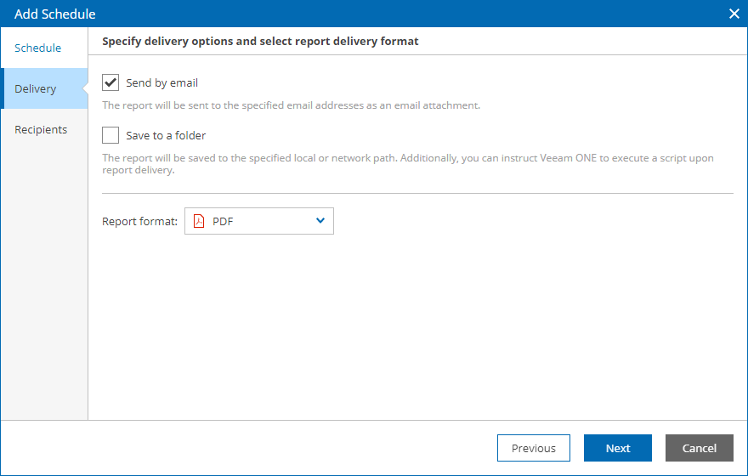Click the 'Specify delivery options' heading

click(260, 40)
